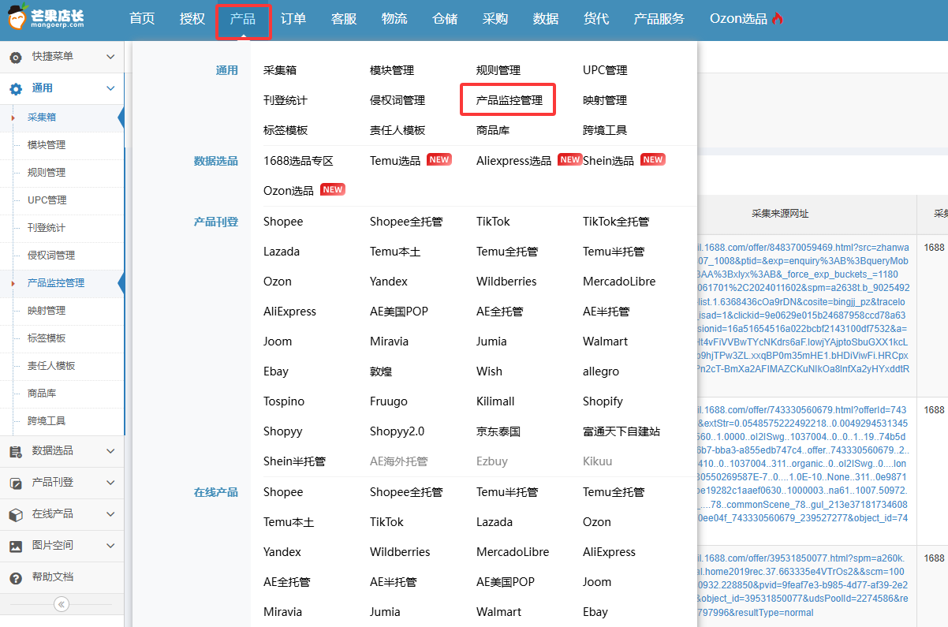
Task: Click the gear icon beside 通用 in the sidebar
Action: coord(16,88)
